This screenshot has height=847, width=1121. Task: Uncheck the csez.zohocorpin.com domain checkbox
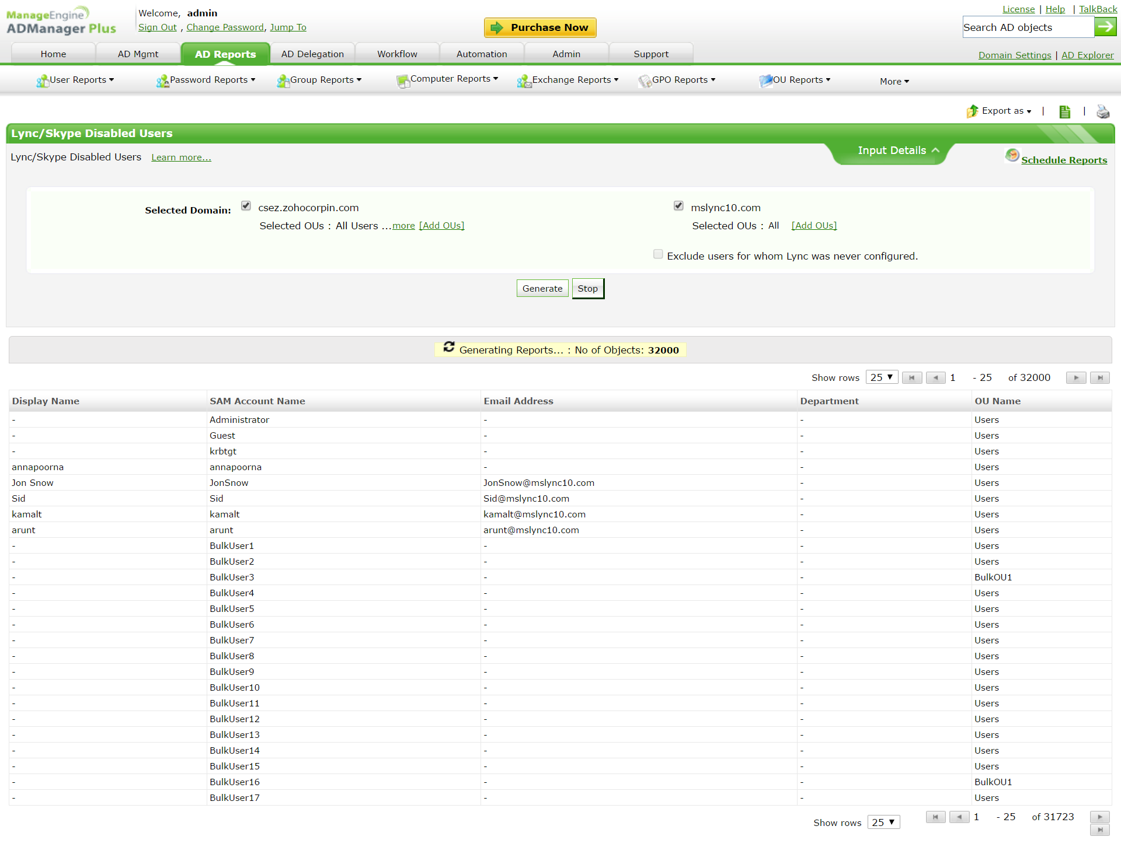click(246, 206)
